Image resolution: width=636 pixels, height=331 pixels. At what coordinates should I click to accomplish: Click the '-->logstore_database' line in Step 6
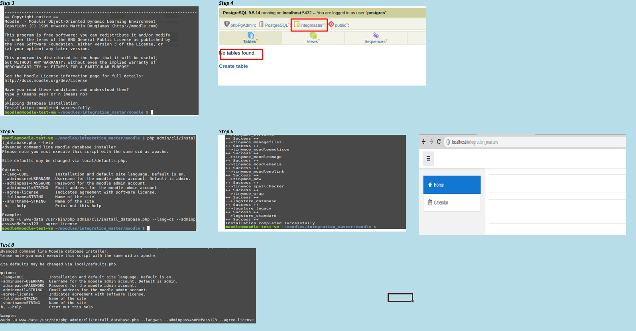coord(251,201)
